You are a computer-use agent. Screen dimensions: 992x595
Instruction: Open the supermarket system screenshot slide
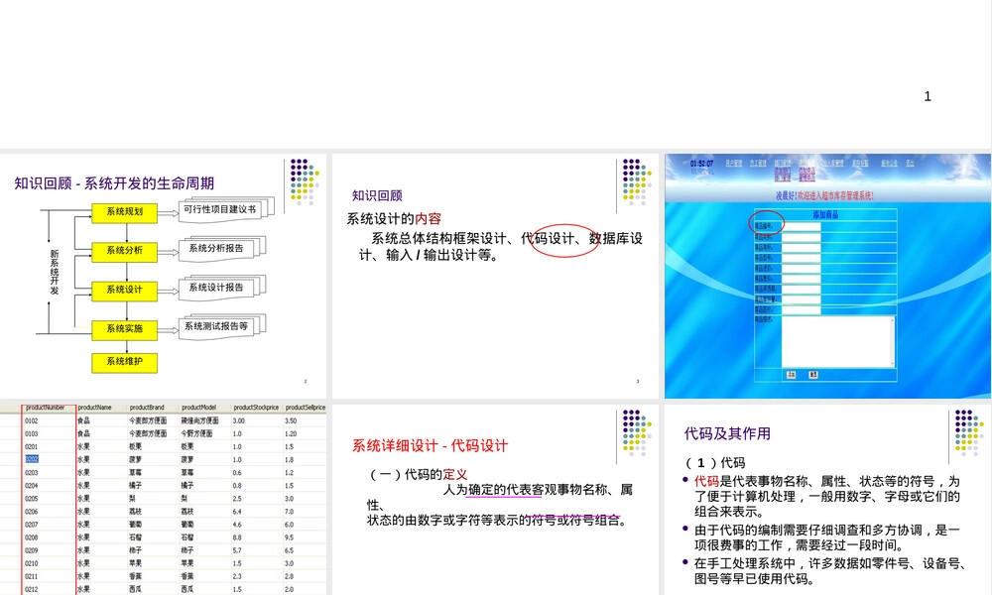[828, 276]
